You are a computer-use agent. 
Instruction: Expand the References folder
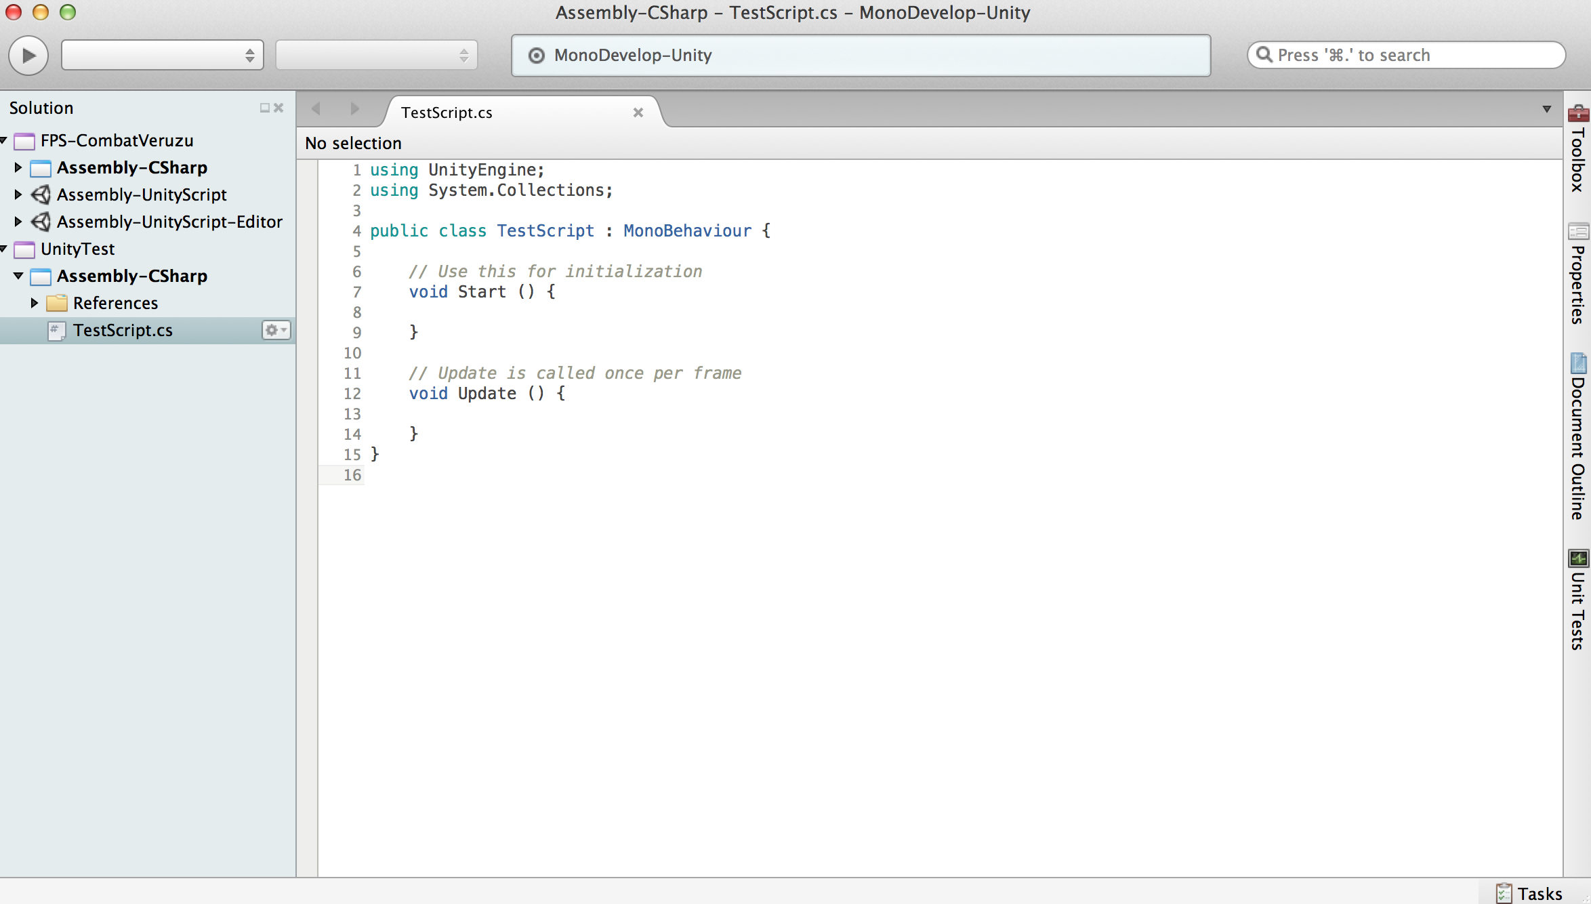coord(34,303)
